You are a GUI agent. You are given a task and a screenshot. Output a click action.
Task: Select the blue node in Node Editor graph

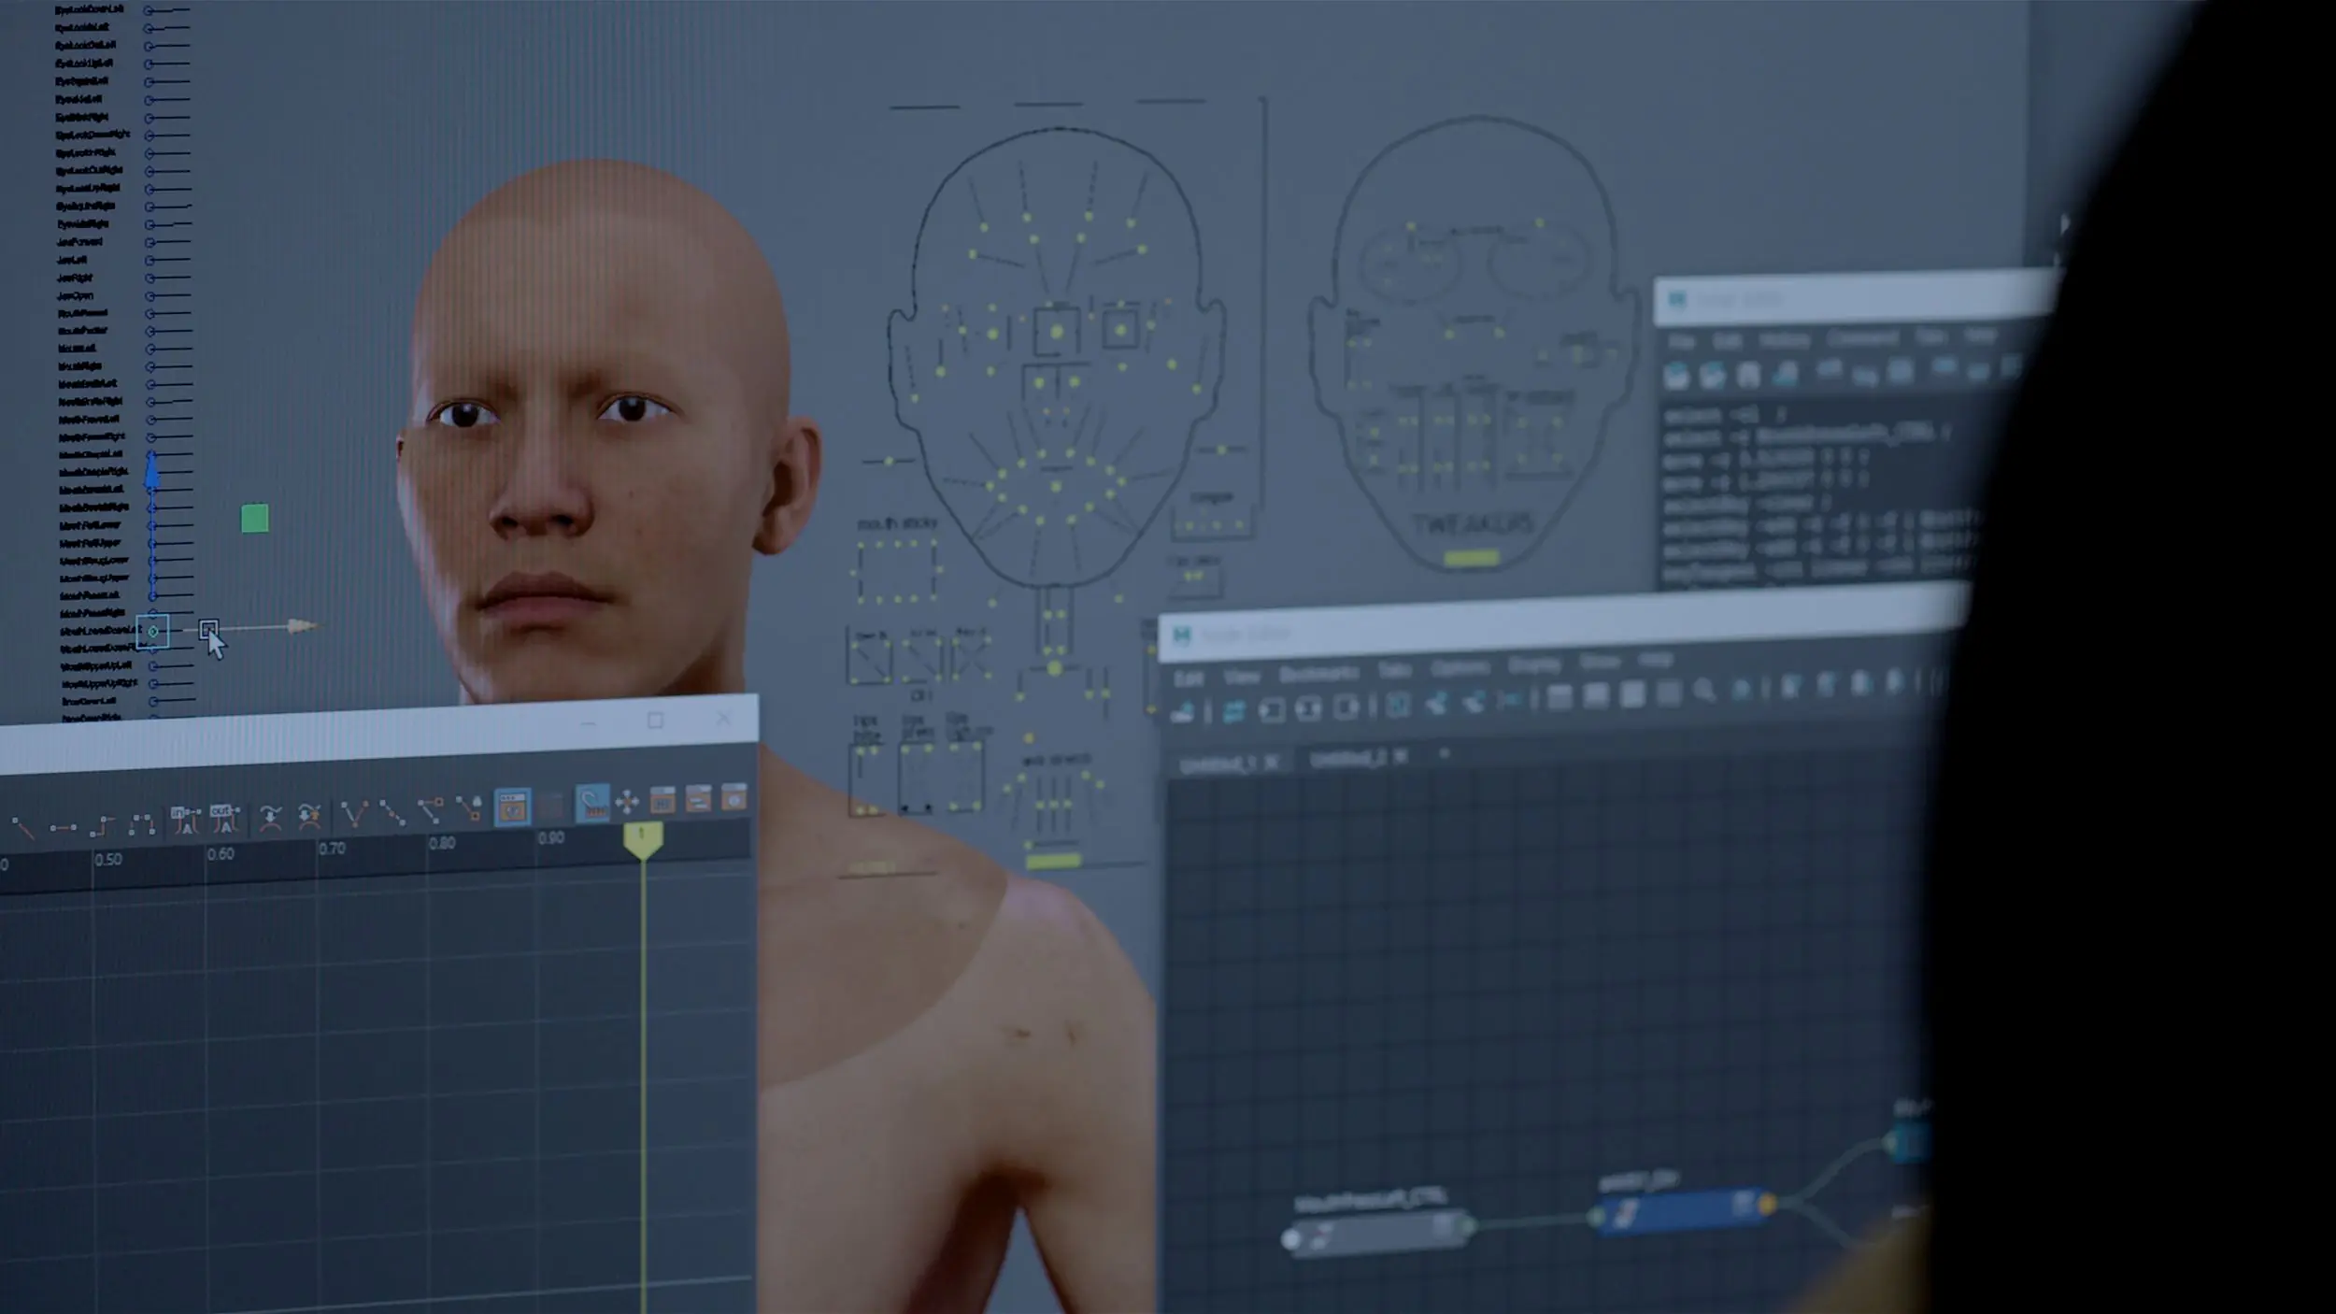[x=1682, y=1210]
